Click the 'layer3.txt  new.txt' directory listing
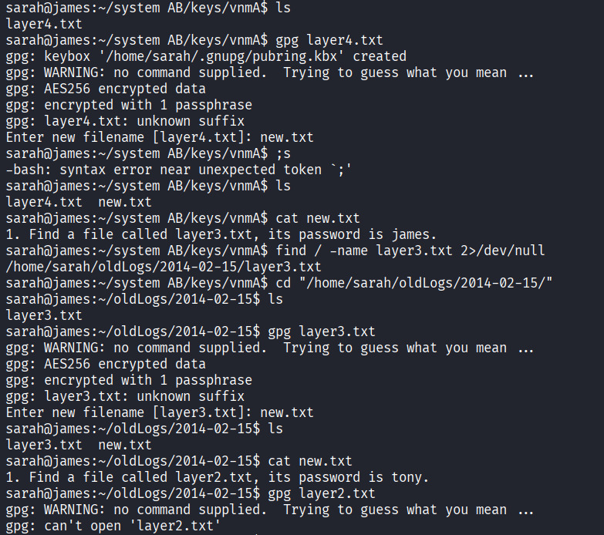Screen dimensions: 604x535 pos(79,445)
